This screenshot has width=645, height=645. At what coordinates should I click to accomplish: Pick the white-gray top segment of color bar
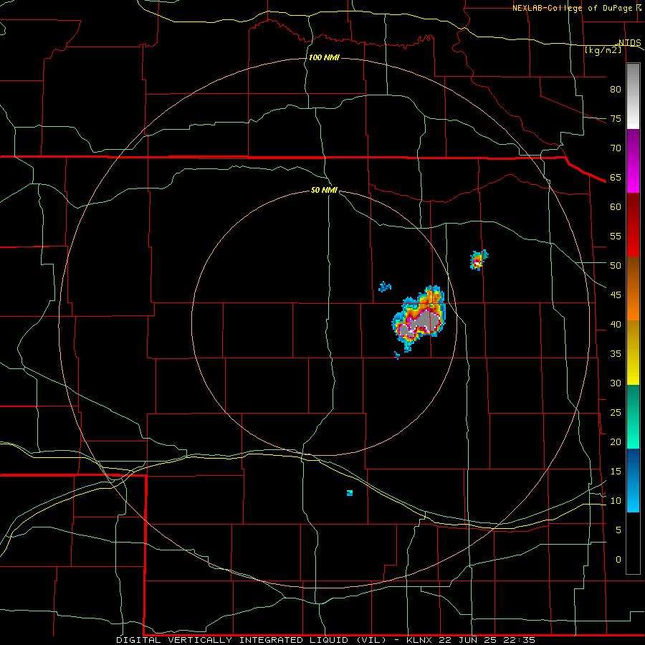[x=633, y=96]
